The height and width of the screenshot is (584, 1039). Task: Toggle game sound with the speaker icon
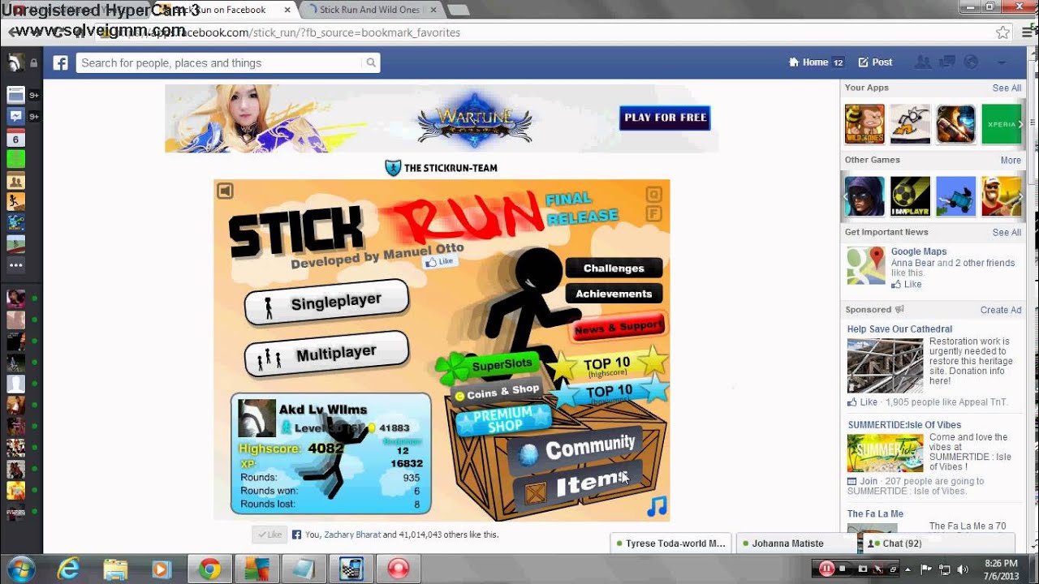[x=225, y=191]
